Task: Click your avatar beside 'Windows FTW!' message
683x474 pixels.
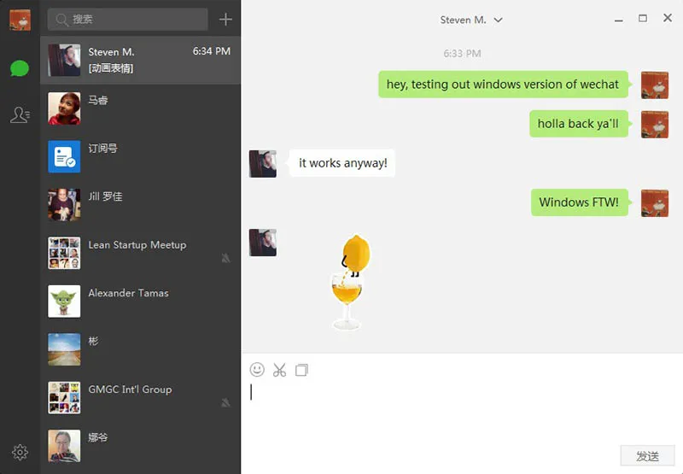Action: click(x=654, y=203)
